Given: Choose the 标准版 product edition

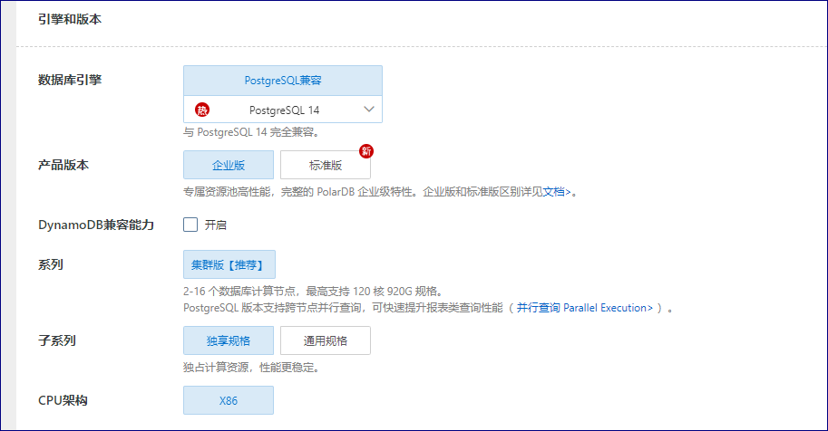Looking at the screenshot, I should point(326,165).
